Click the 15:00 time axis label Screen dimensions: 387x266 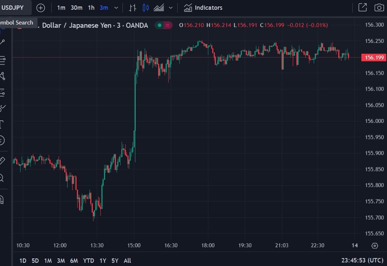tap(134, 245)
